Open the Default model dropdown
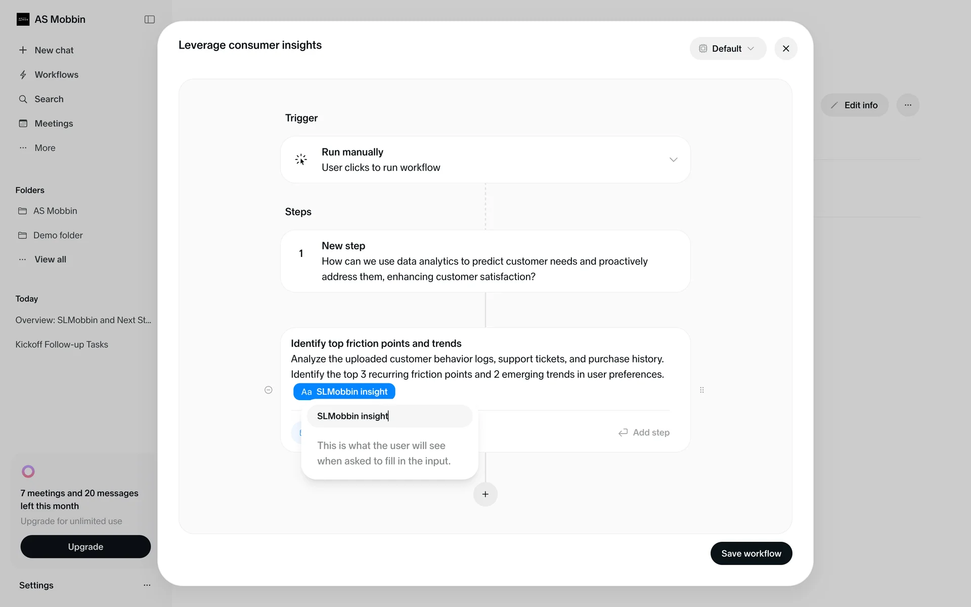Viewport: 971px width, 607px height. [727, 49]
